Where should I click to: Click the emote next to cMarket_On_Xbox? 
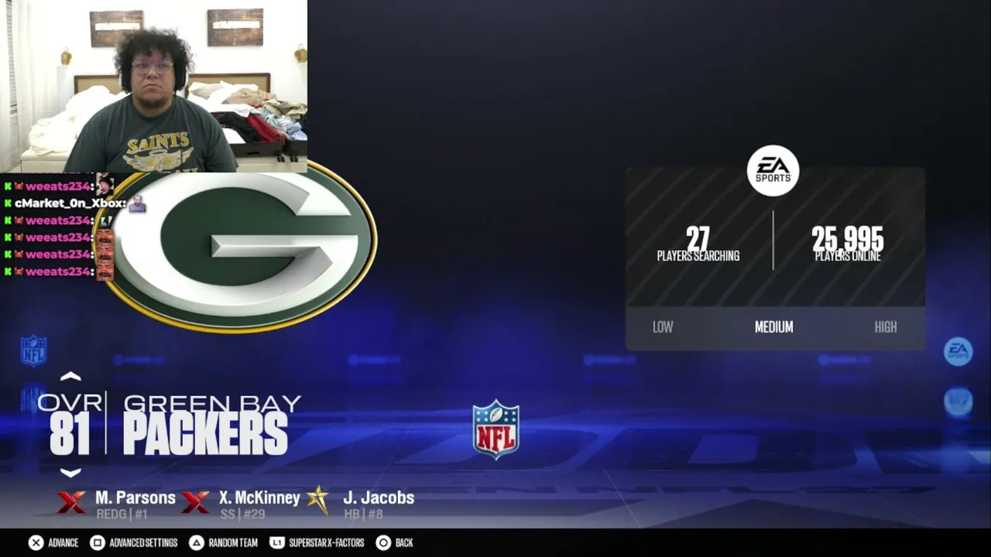click(137, 204)
